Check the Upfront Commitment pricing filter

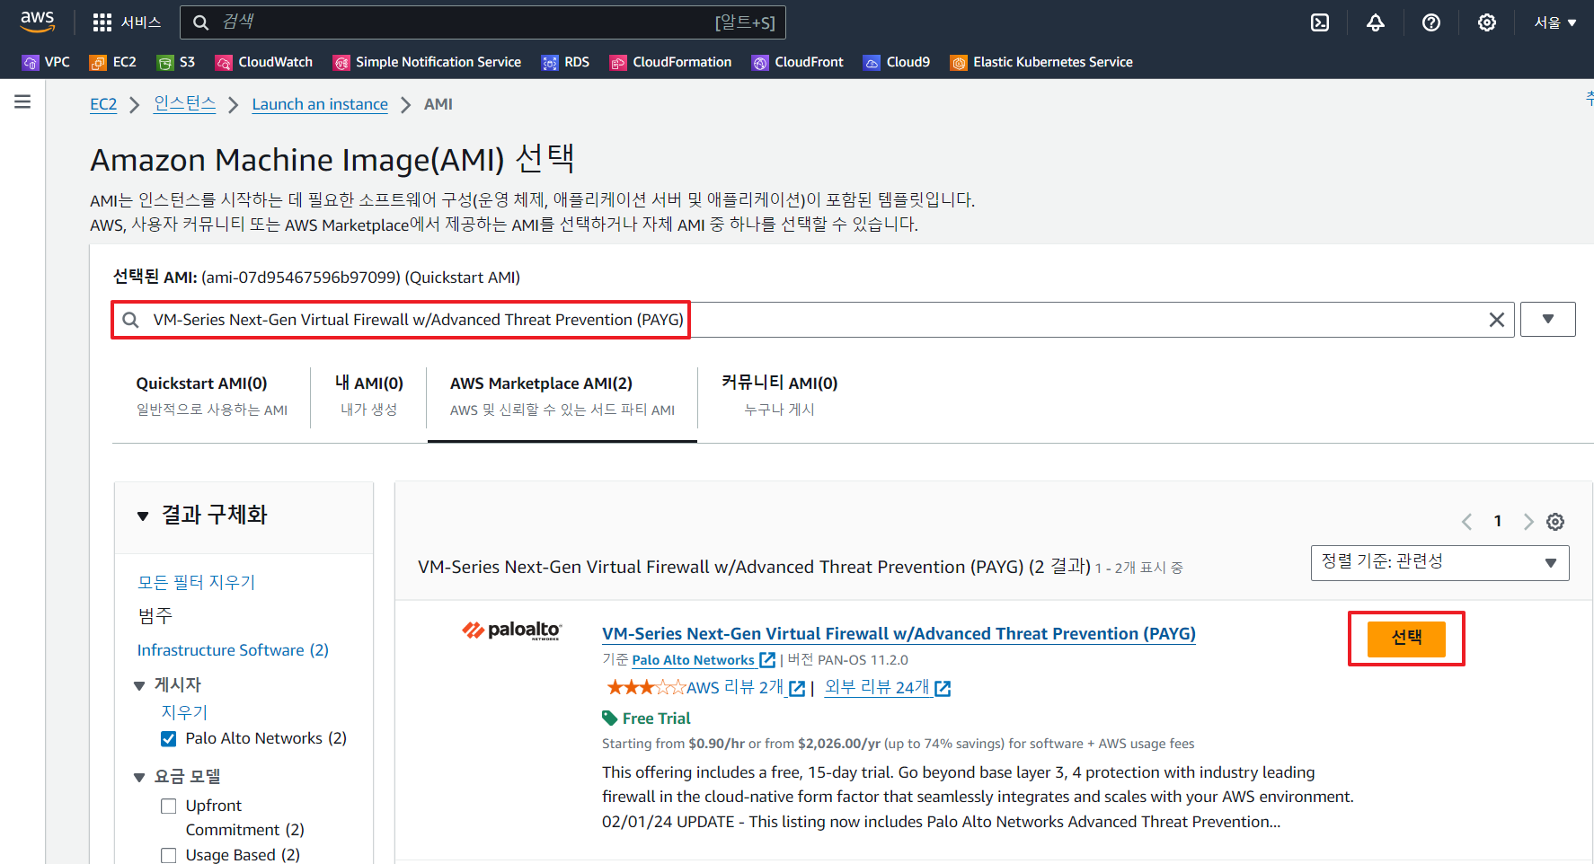(168, 807)
